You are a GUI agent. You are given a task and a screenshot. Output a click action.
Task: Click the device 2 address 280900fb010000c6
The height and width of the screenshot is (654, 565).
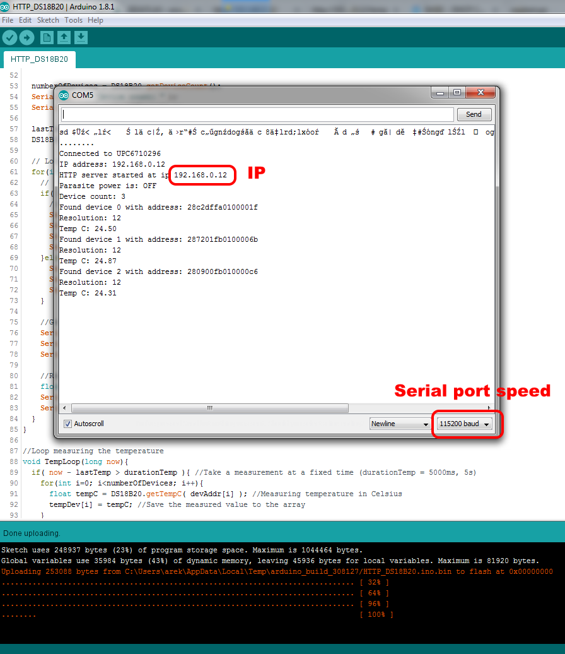[x=223, y=271]
